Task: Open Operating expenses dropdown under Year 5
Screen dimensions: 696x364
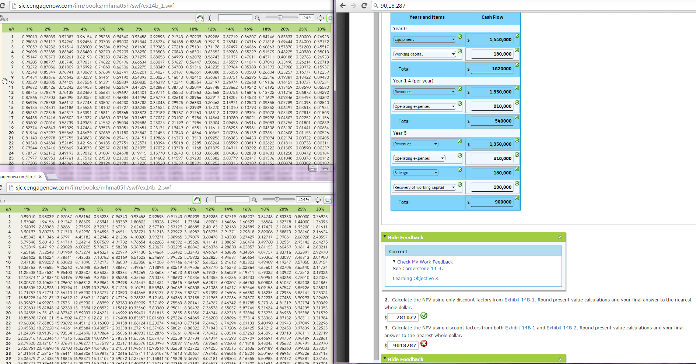Action: (419, 158)
